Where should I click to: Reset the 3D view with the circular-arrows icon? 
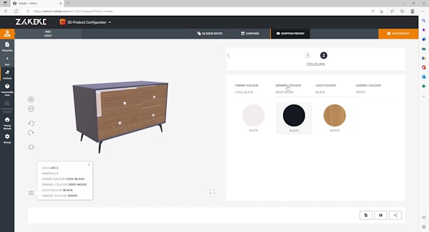[31, 148]
